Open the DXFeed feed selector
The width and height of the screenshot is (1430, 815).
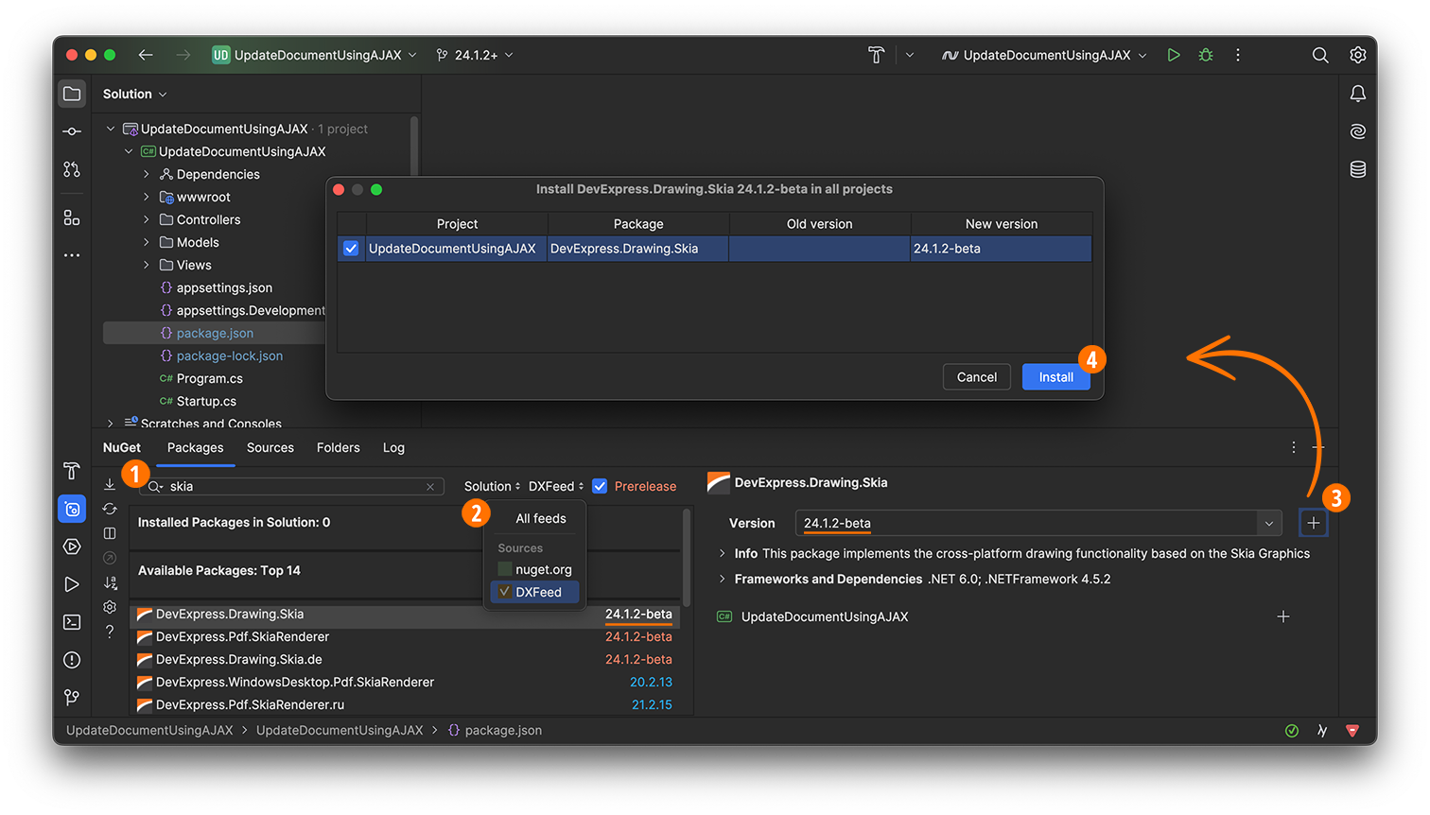(x=556, y=486)
